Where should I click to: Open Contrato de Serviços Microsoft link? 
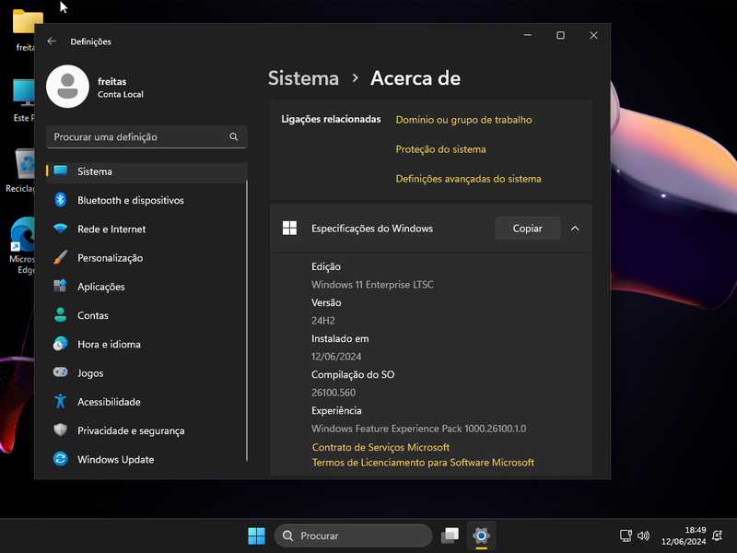pyautogui.click(x=380, y=447)
